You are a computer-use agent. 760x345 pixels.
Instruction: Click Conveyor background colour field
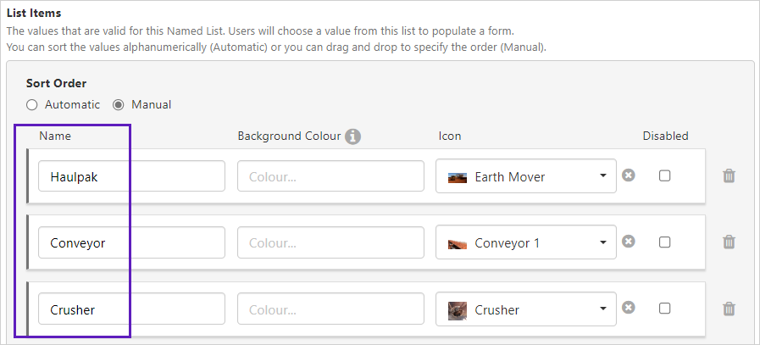[330, 243]
